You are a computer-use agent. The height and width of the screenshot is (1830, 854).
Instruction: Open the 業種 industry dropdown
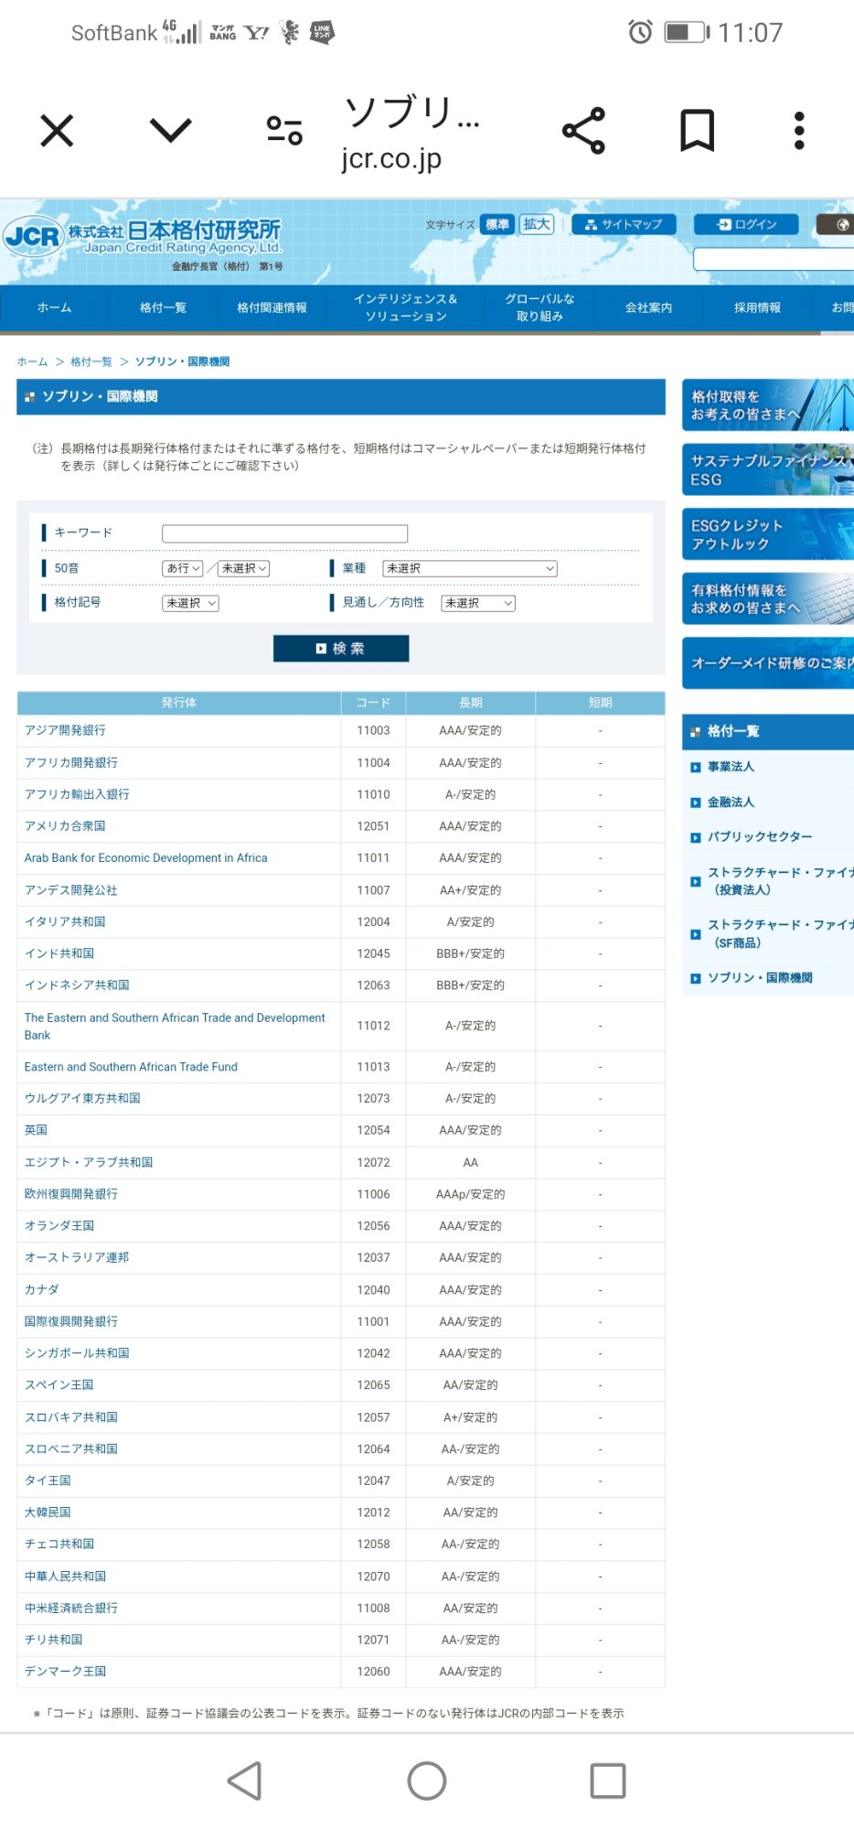pos(470,568)
